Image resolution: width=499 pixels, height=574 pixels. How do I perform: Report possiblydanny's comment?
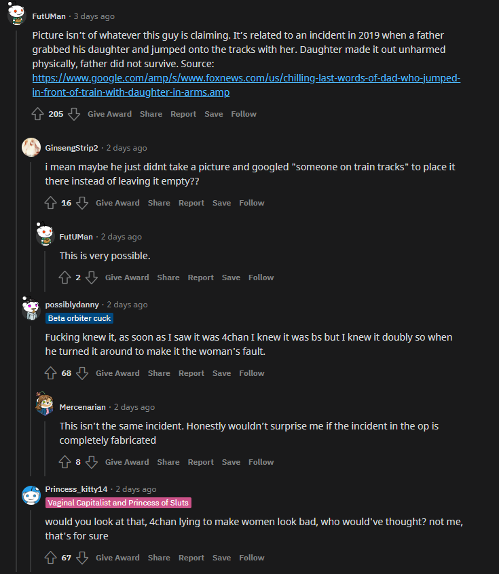tap(191, 373)
